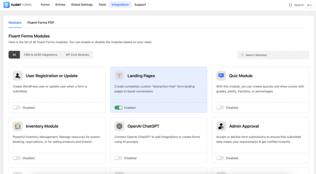
Task: Click the Disabled label under Quiz Module
Action: 232,108
